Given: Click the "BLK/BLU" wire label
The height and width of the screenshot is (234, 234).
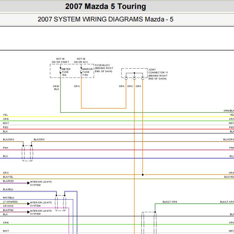Looking at the screenshot, I should click(8, 189).
